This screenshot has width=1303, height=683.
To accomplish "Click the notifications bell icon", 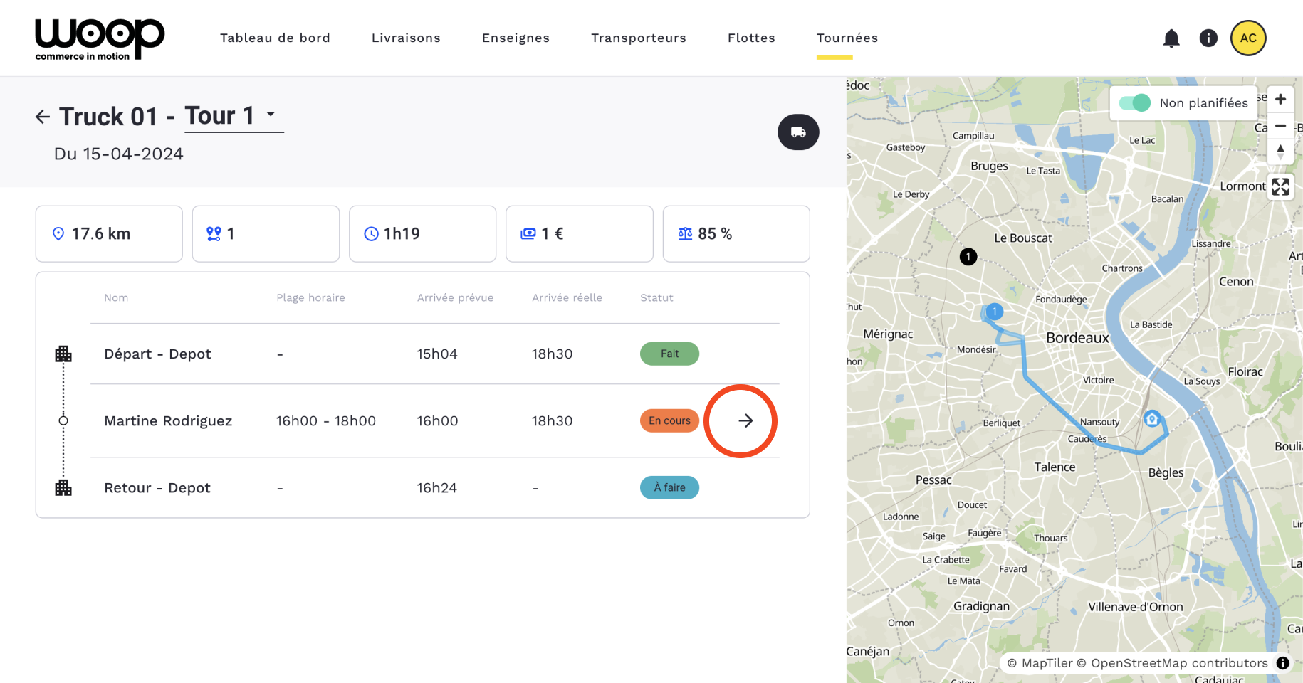I will pos(1171,38).
